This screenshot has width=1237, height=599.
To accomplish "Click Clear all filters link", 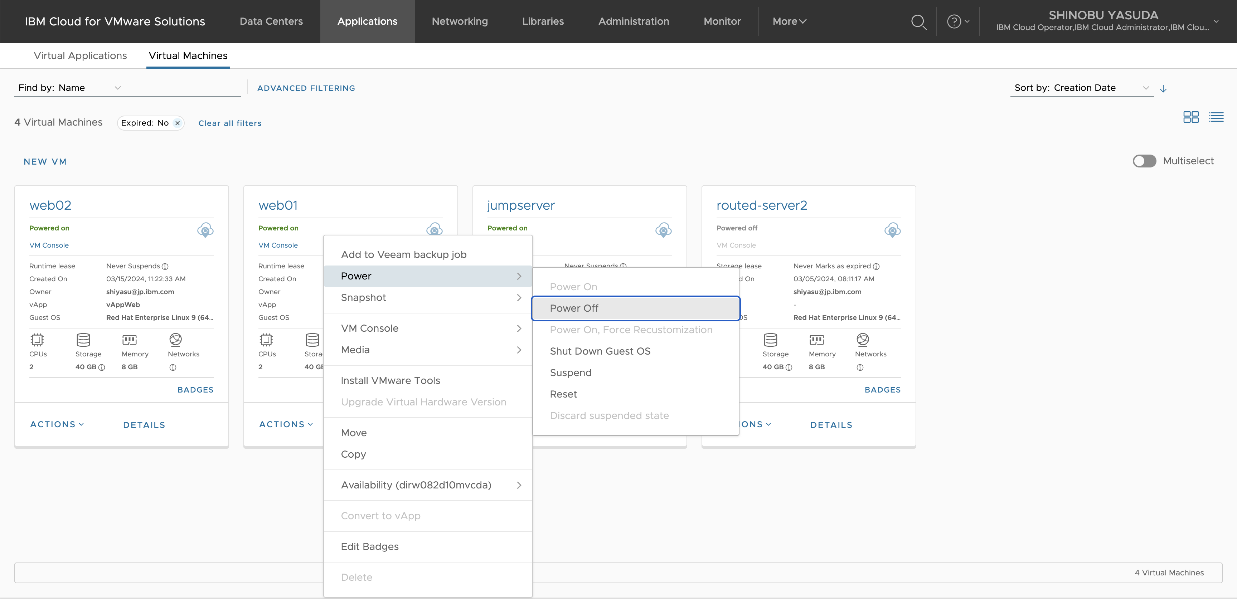I will [x=230, y=123].
